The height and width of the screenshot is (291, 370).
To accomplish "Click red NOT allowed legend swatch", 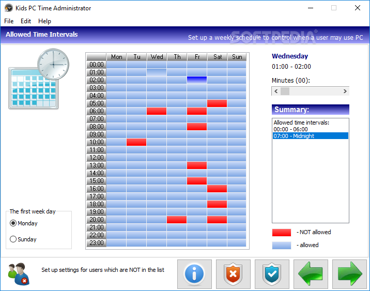I will [x=282, y=233].
